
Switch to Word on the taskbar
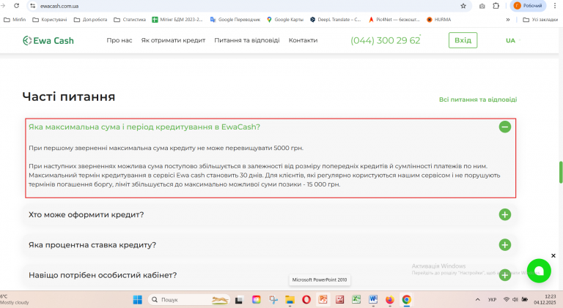pos(373,300)
